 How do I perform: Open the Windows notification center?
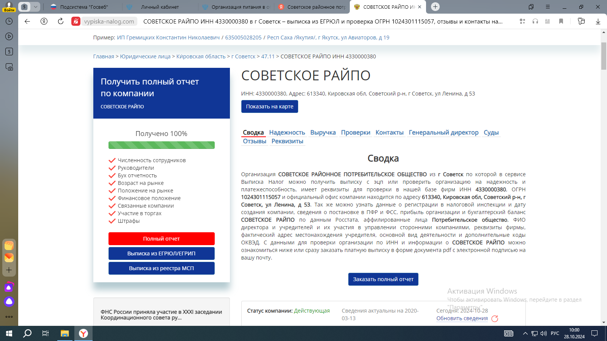(x=594, y=333)
